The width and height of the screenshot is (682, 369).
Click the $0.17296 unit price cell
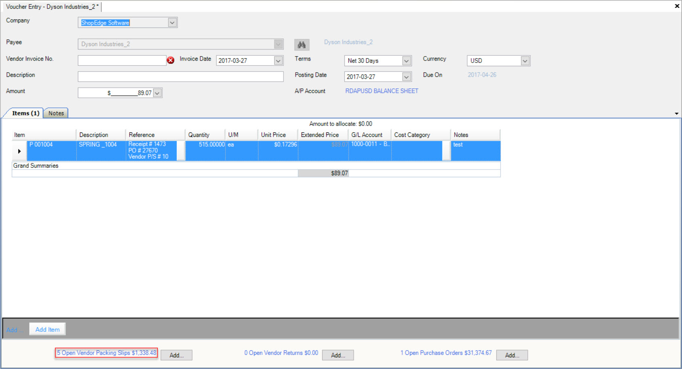(x=278, y=151)
